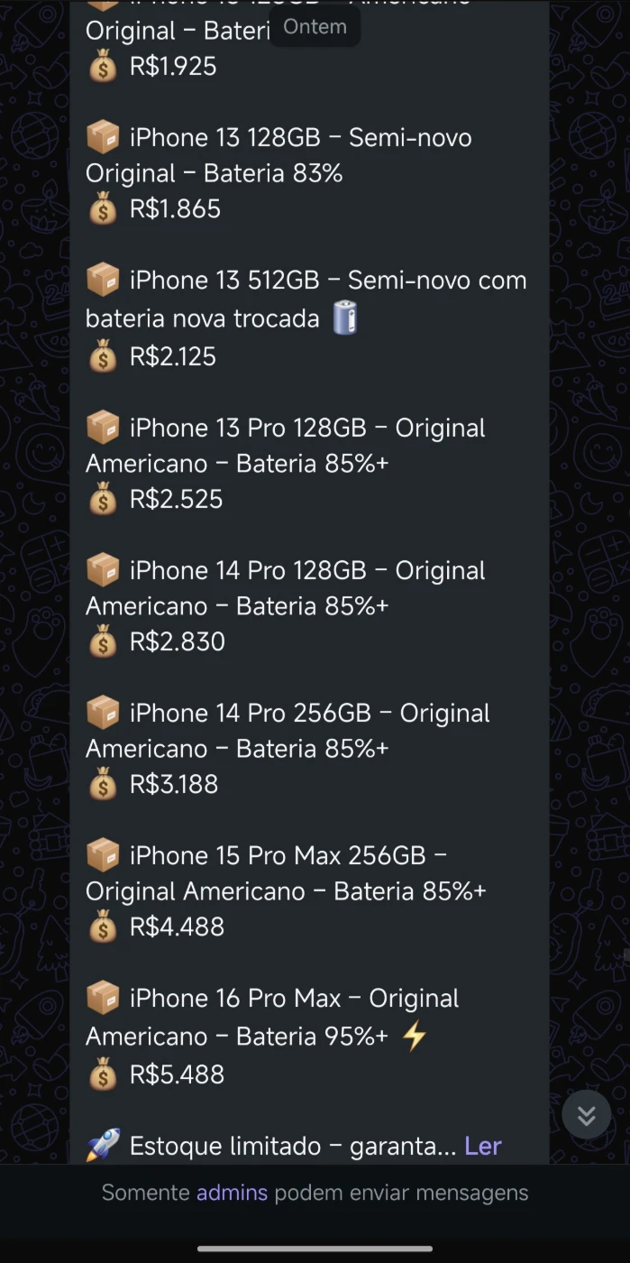Tap the money bag emoji next to R$1.925
Screen dimensions: 630x1263
click(x=103, y=67)
